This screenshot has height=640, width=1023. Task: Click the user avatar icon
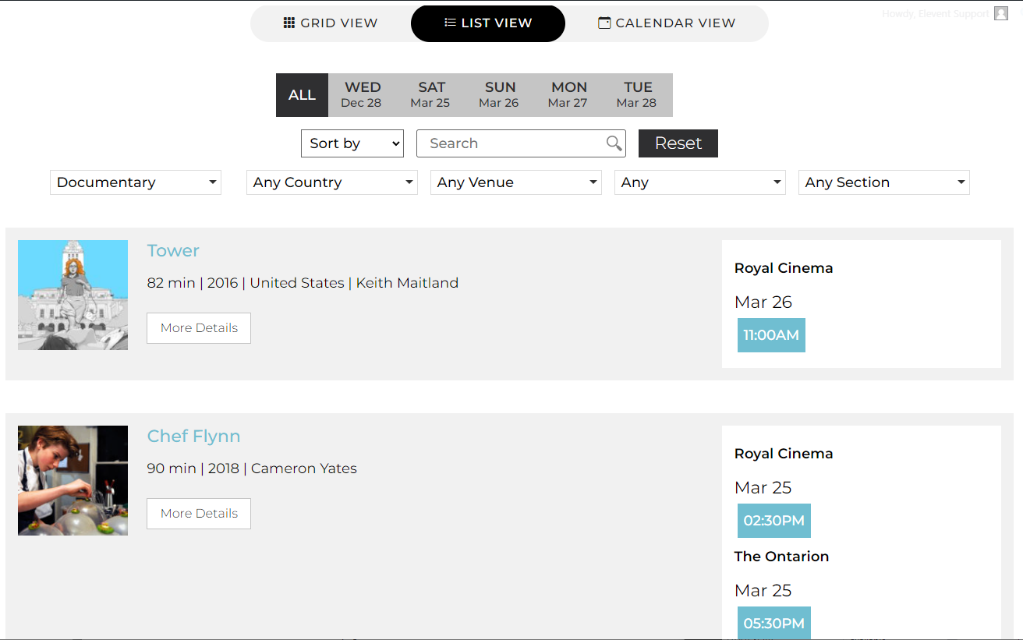tap(1001, 13)
